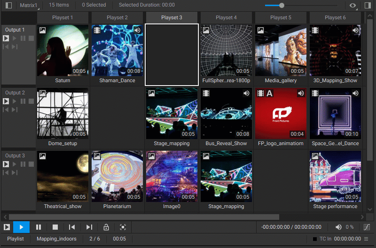Toggle the lock icon in bottom toolbar
This screenshot has width=376, height=248.
106,227
